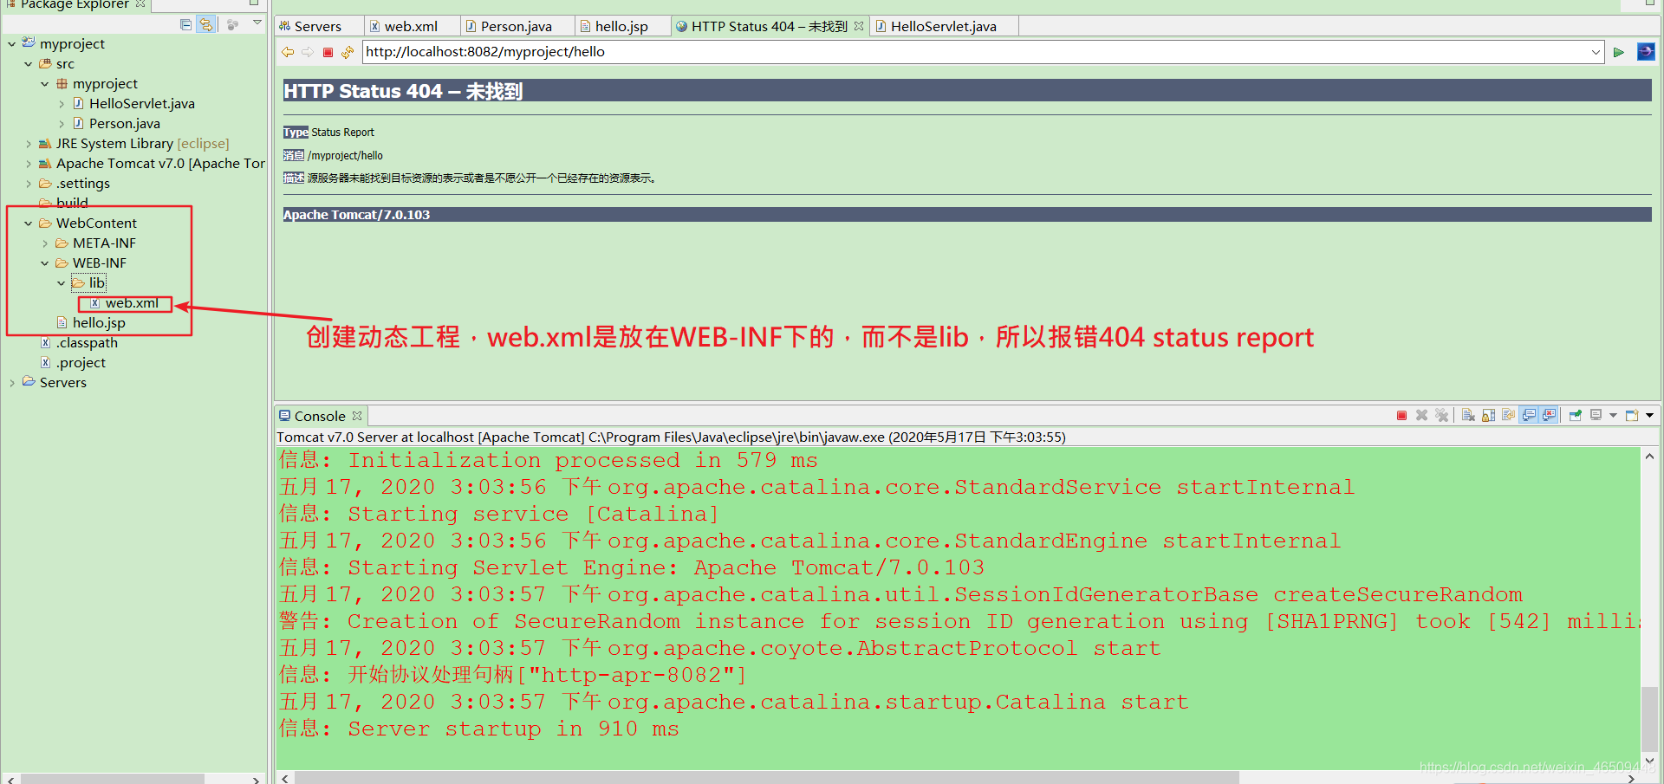Toggle Show Console on Standard Out
The height and width of the screenshot is (784, 1664).
tap(1529, 415)
